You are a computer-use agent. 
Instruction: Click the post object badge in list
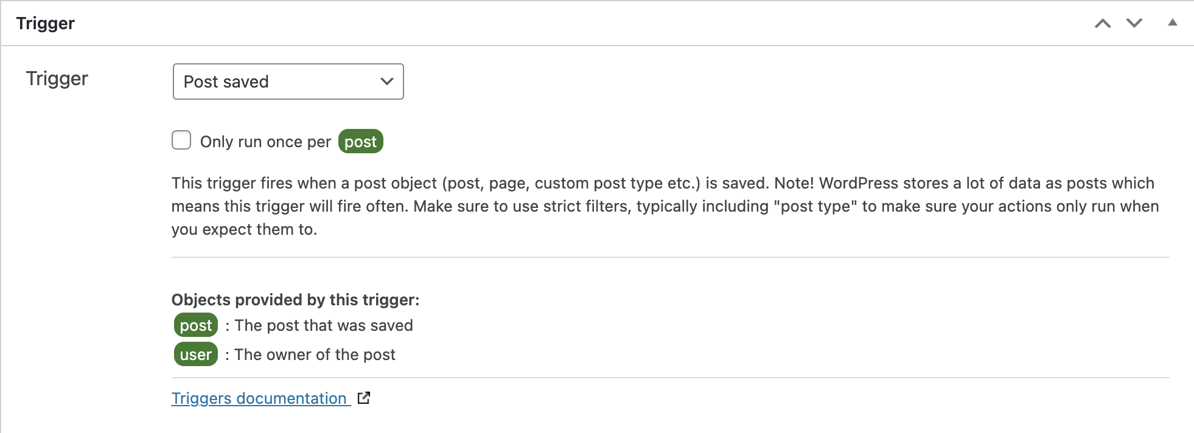(x=195, y=325)
